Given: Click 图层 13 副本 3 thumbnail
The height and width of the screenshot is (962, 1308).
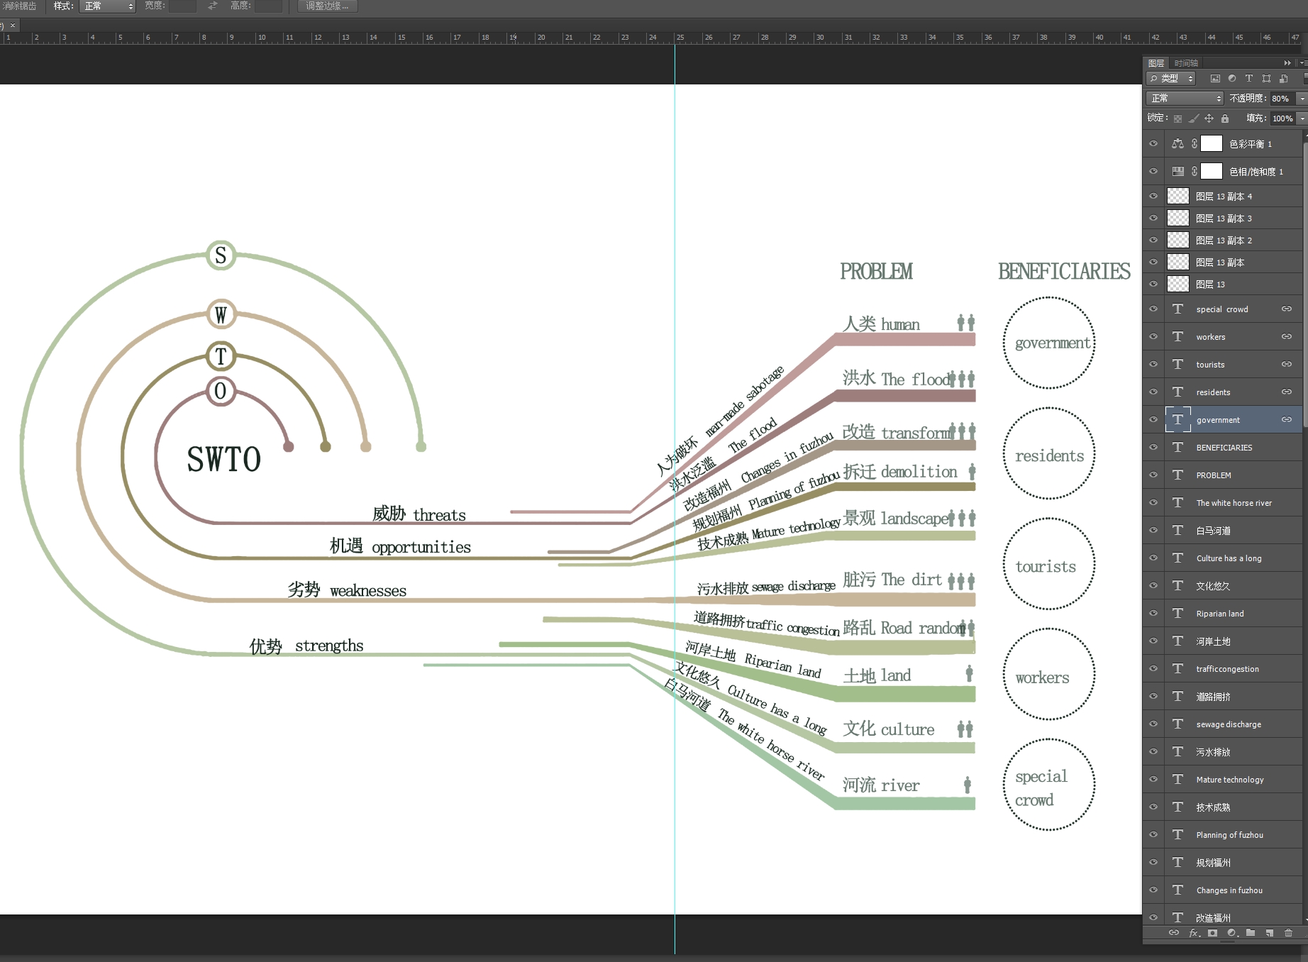Looking at the screenshot, I should [1178, 218].
